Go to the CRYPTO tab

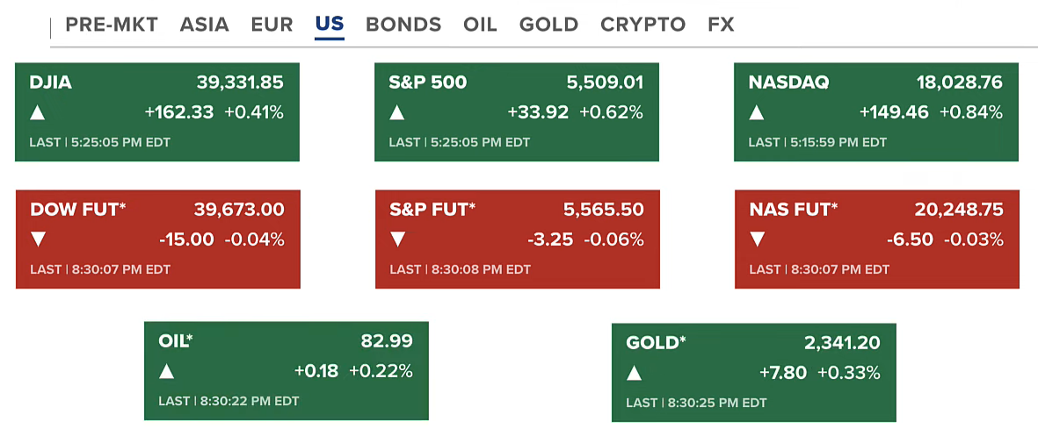point(642,25)
